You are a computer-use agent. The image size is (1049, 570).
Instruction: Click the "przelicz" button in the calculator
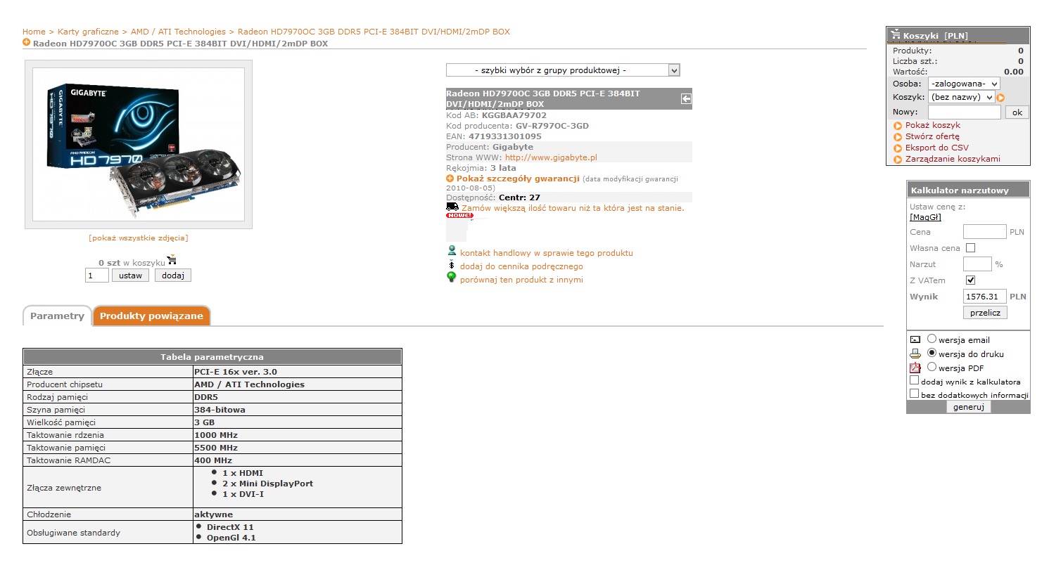point(985,313)
